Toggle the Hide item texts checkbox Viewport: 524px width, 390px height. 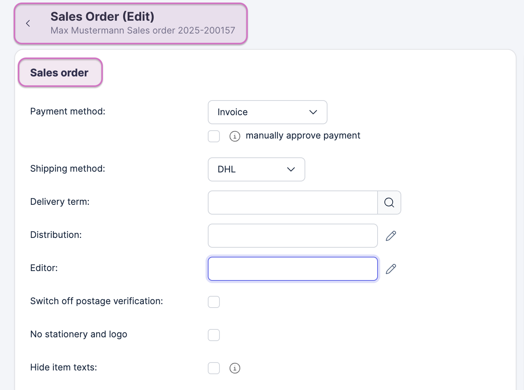pyautogui.click(x=214, y=368)
